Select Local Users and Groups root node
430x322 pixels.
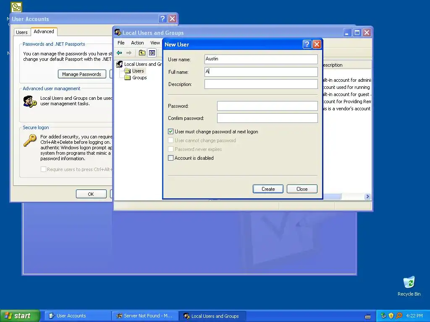pyautogui.click(x=139, y=64)
